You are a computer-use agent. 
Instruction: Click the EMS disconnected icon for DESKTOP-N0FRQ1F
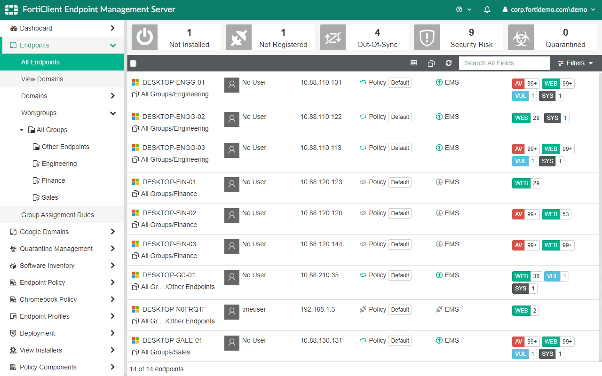[439, 309]
